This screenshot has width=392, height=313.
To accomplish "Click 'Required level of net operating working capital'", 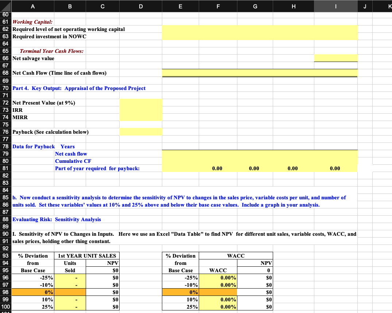I will click(69, 29).
